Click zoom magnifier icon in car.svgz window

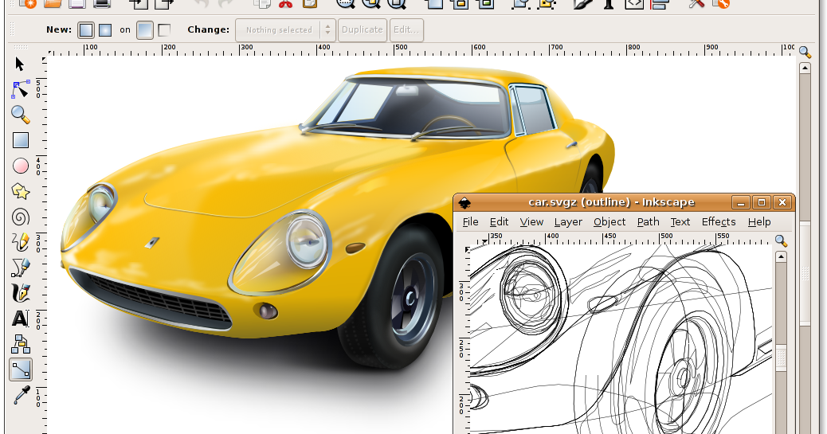[781, 241]
